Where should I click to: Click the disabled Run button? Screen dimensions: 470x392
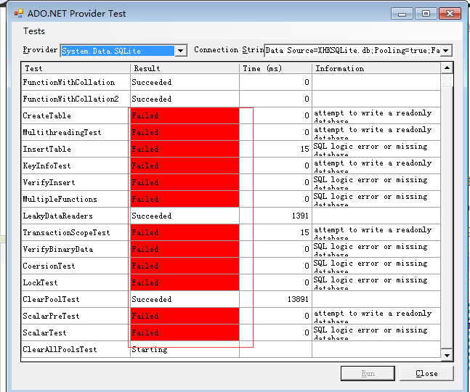[x=368, y=373]
